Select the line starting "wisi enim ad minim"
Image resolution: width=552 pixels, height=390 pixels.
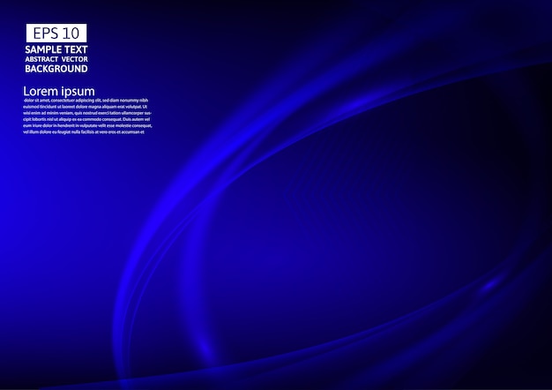point(87,113)
